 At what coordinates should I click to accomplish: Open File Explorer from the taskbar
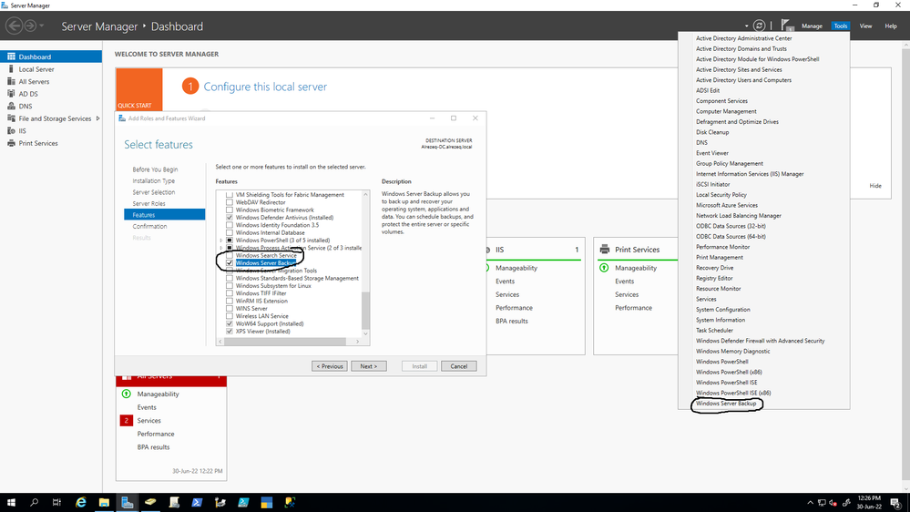pos(104,502)
